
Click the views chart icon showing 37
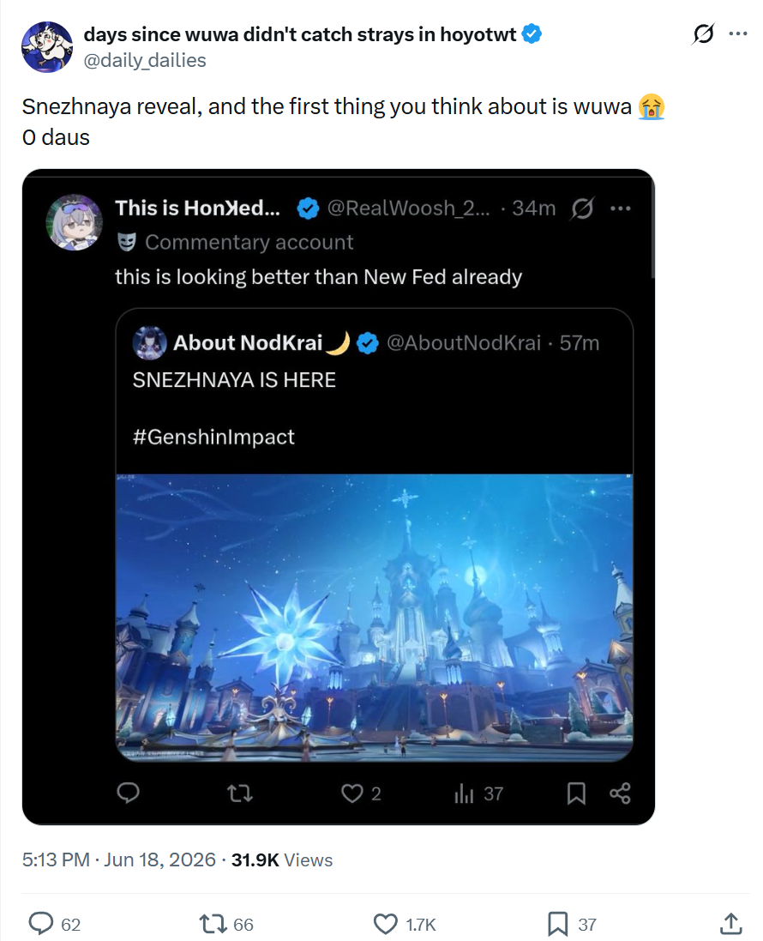(464, 793)
